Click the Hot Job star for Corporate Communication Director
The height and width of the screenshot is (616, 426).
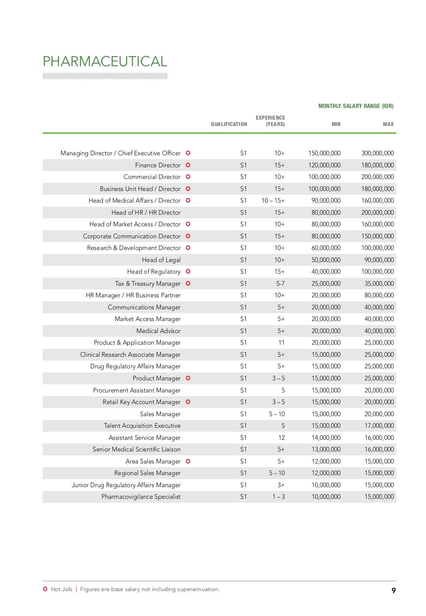pyautogui.click(x=188, y=236)
